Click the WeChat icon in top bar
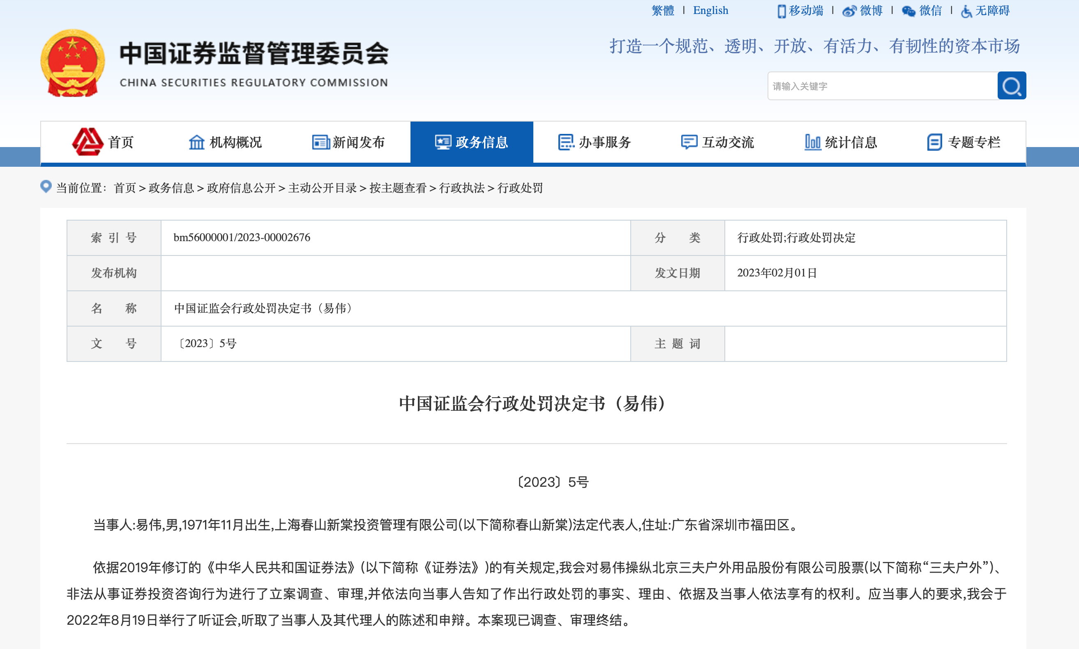The width and height of the screenshot is (1079, 649). pos(908,11)
